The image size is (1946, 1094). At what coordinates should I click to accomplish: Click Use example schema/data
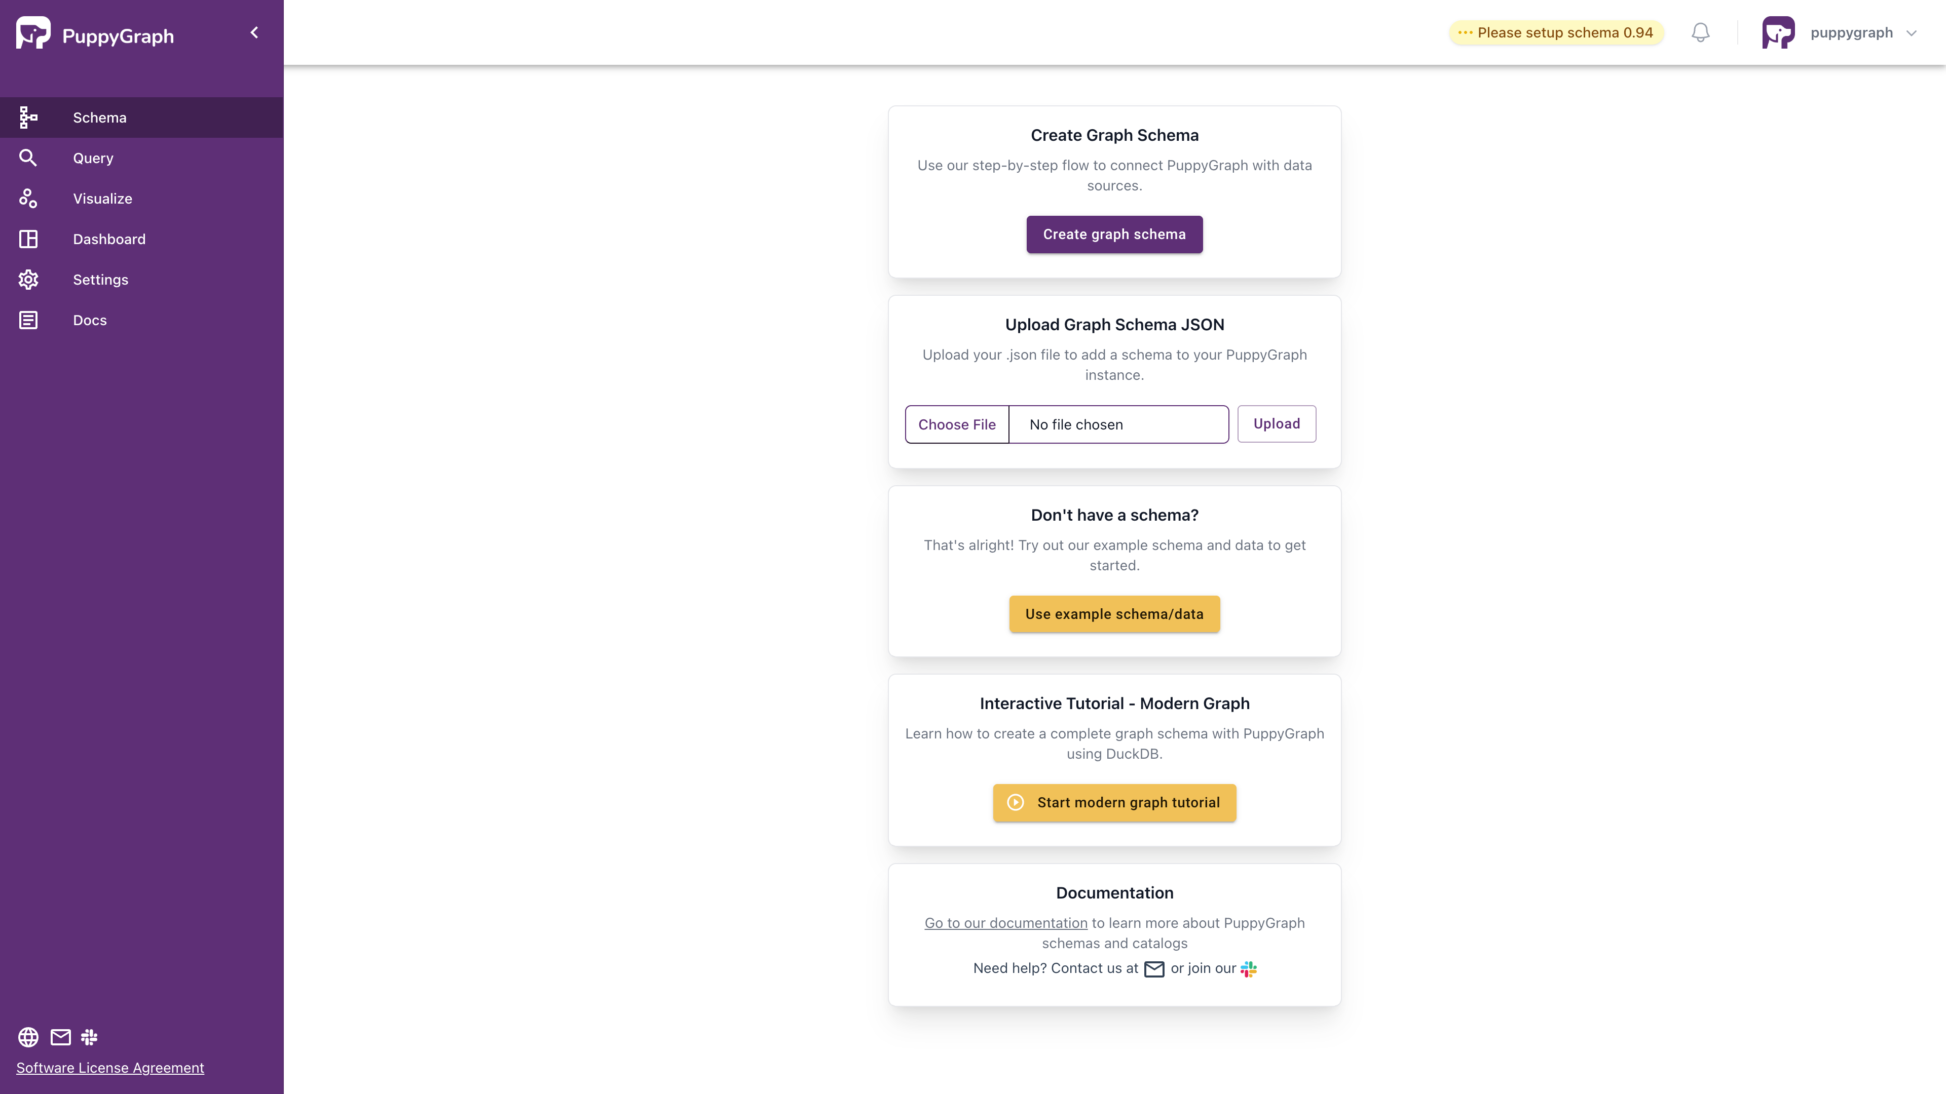(1113, 614)
